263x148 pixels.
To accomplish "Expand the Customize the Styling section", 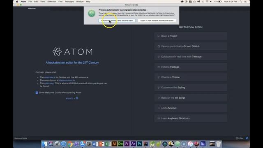I will click(x=191, y=88).
